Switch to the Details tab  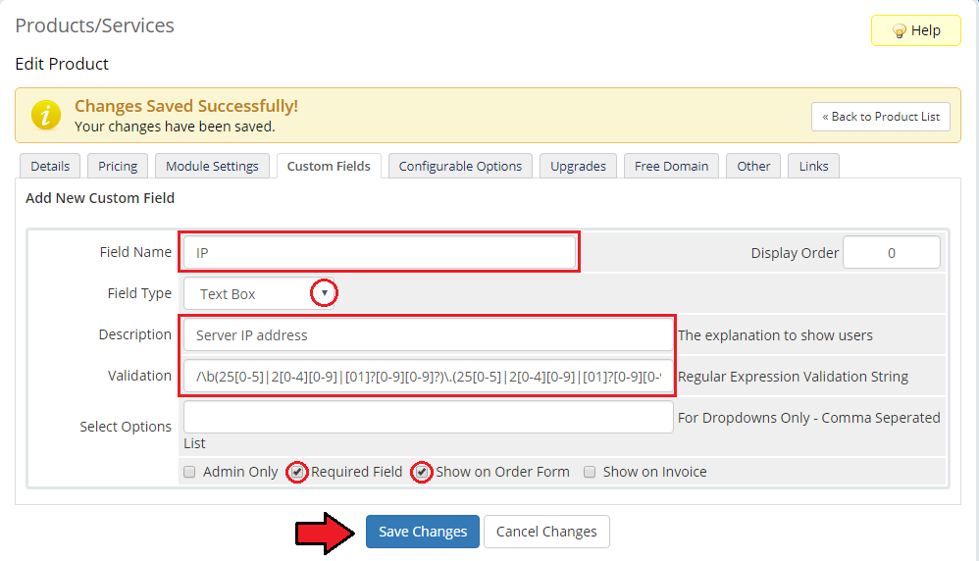[50, 166]
